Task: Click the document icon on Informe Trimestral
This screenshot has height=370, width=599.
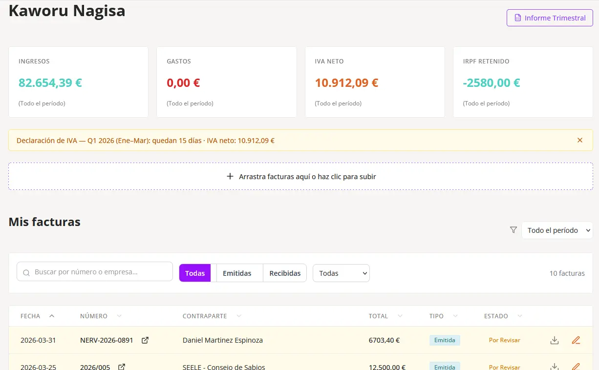Action: (518, 18)
